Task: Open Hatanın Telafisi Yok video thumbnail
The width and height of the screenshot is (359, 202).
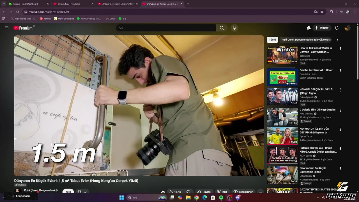Action: click(x=282, y=155)
